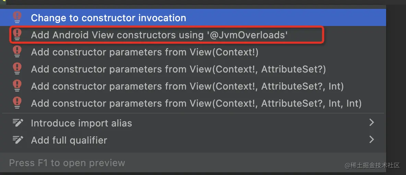406x175 pixels.
Task: Click the 'Press F1 to open preview' hint
Action: click(67, 163)
